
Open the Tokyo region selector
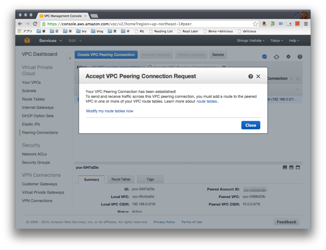click(277, 41)
